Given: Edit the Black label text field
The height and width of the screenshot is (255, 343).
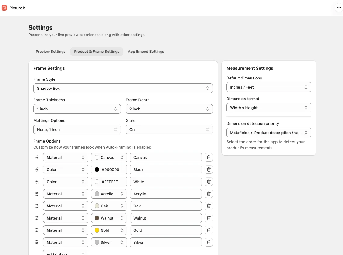Looking at the screenshot, I should coord(166,169).
